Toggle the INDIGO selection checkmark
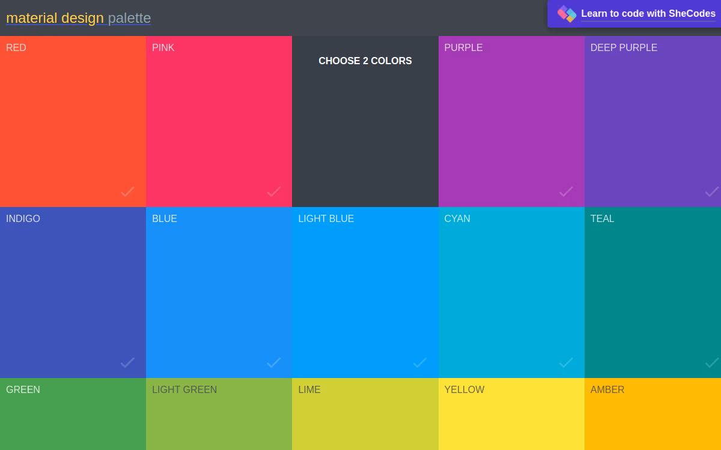This screenshot has height=450, width=721. pos(127,363)
